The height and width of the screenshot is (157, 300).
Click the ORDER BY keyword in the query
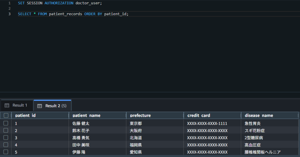(x=93, y=14)
